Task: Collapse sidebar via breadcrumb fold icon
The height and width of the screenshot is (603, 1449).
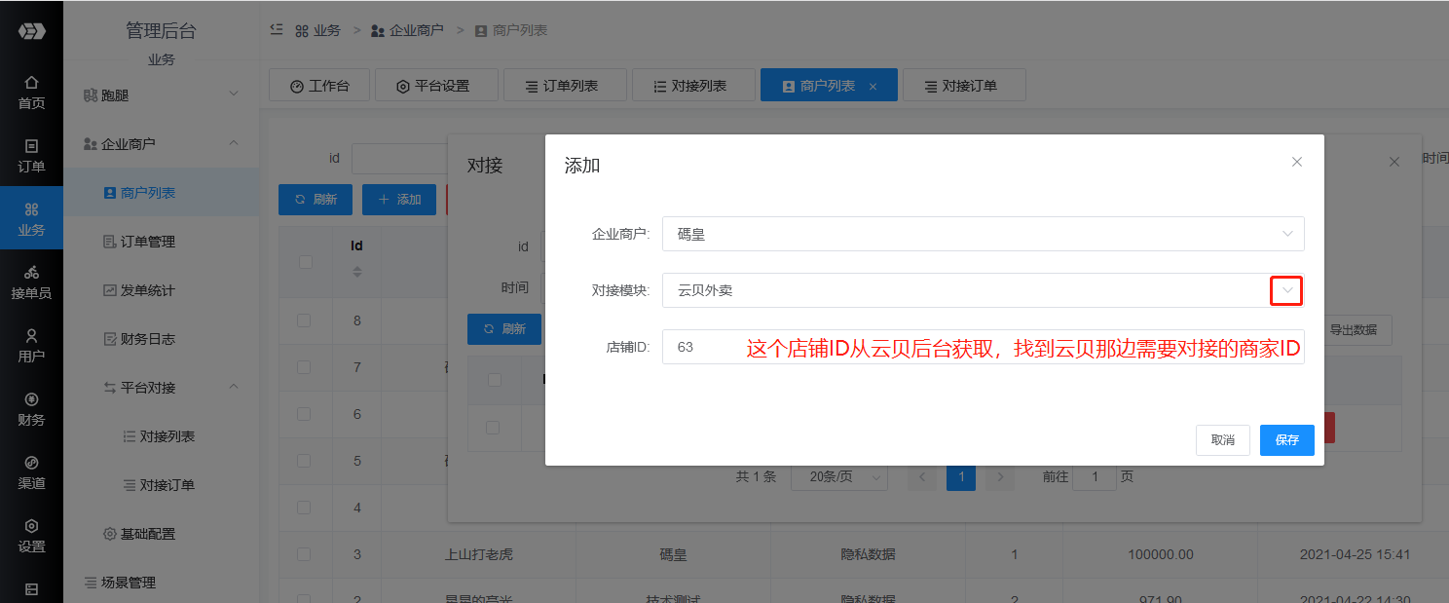Action: (277, 30)
